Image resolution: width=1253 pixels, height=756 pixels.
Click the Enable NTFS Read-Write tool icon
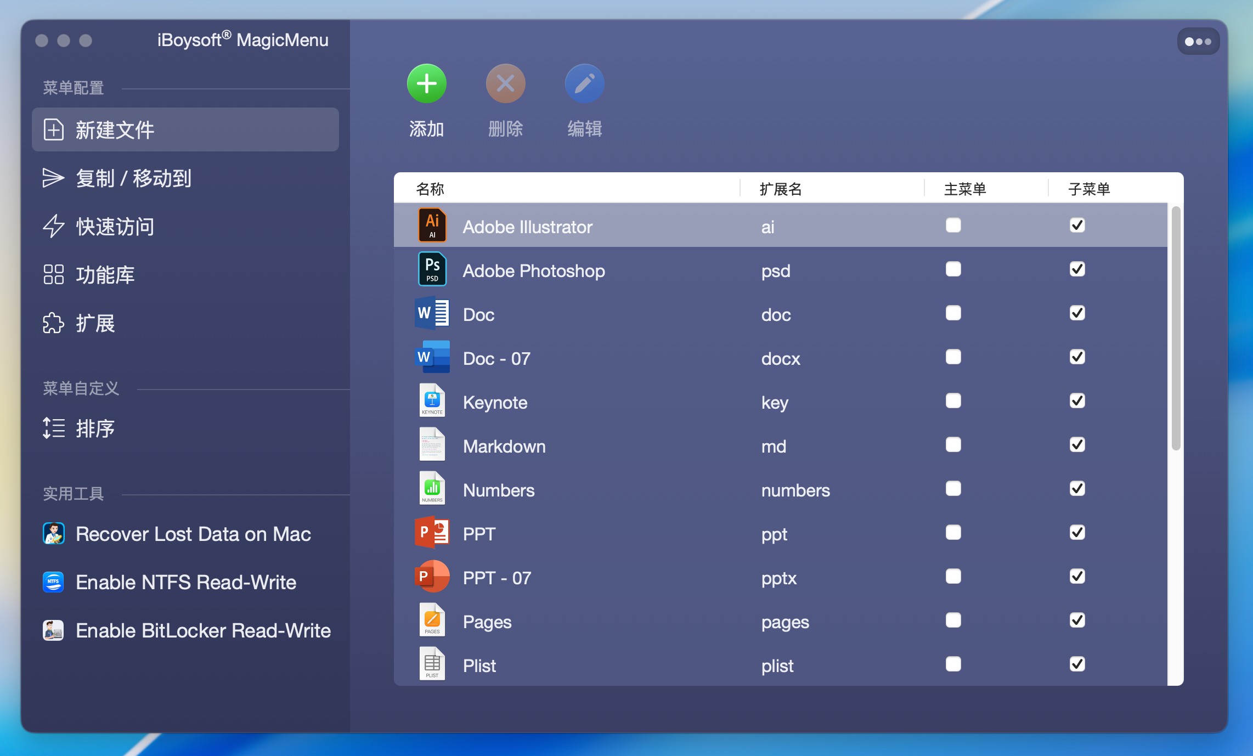[x=54, y=582]
